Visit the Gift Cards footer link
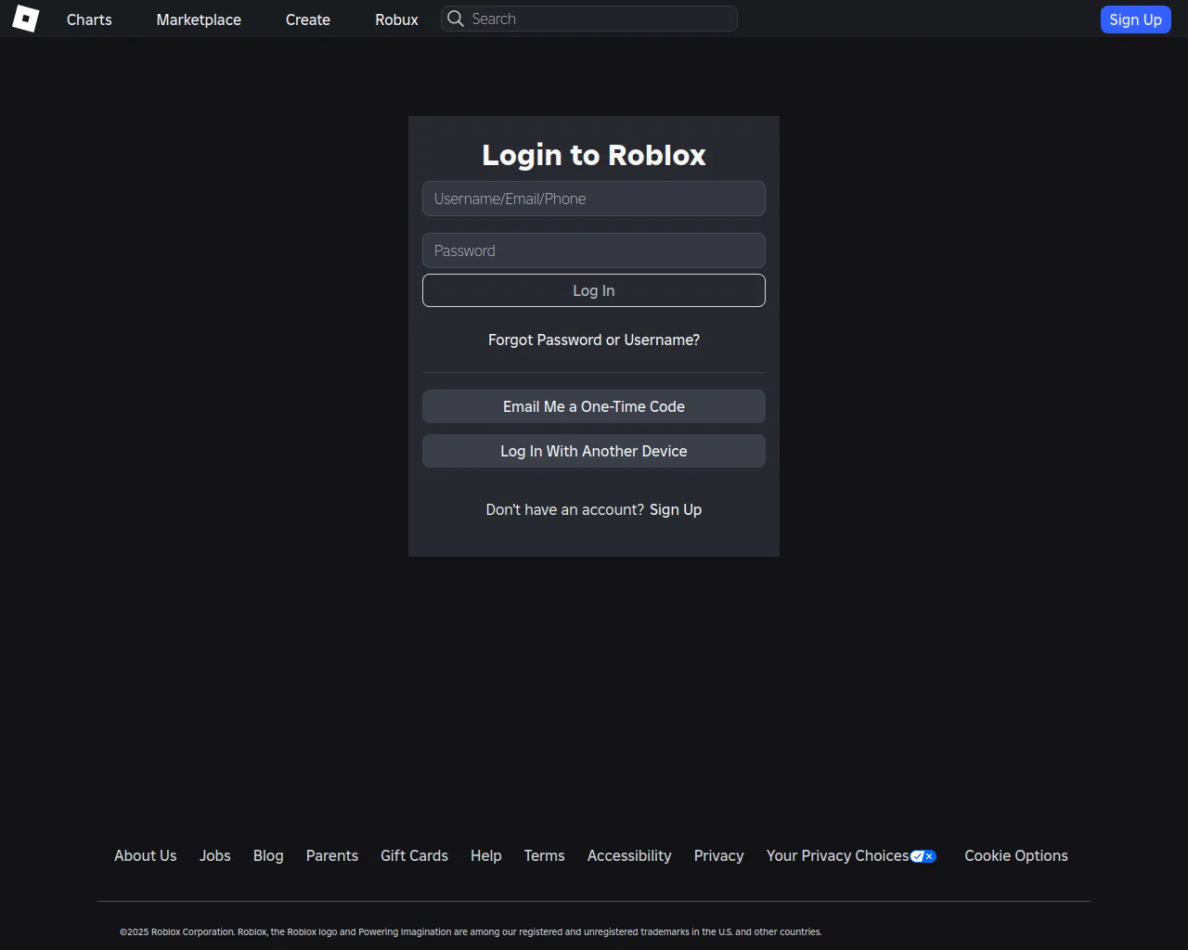The image size is (1188, 950). click(x=414, y=855)
